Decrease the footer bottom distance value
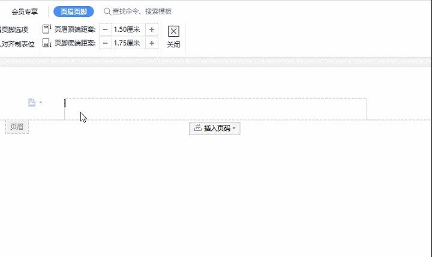 [106, 43]
